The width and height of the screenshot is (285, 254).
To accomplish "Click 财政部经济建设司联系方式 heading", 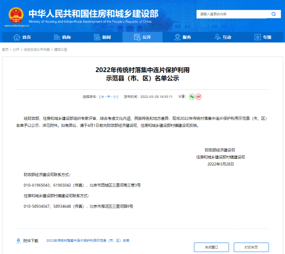I will [x=47, y=175].
